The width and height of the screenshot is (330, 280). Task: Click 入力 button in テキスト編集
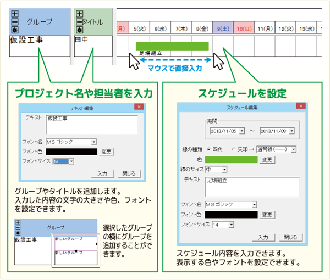pyautogui.click(x=102, y=173)
